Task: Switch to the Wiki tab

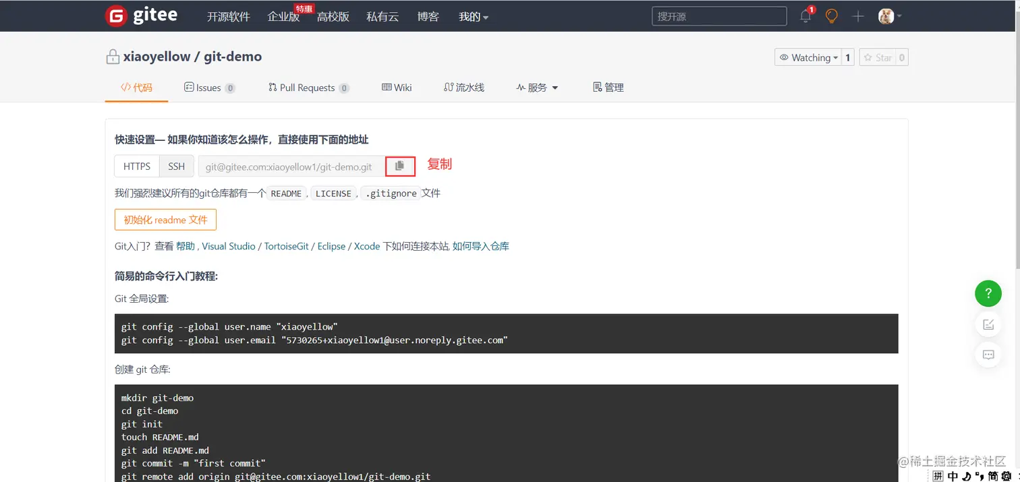Action: [x=397, y=88]
